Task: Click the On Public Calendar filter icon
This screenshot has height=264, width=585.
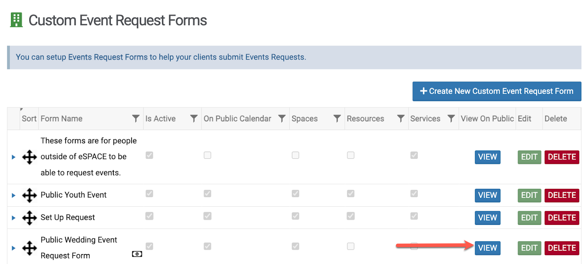Action: (x=282, y=119)
